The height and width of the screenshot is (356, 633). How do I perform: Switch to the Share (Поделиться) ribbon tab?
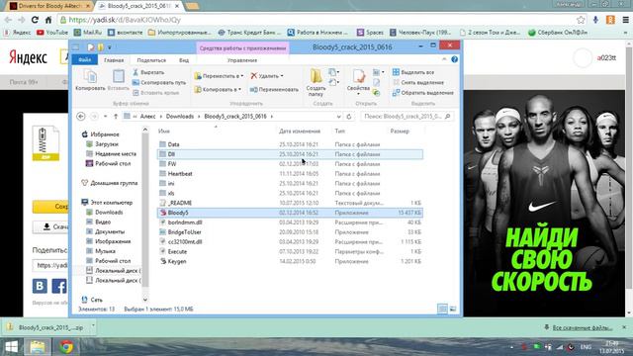[151, 60]
